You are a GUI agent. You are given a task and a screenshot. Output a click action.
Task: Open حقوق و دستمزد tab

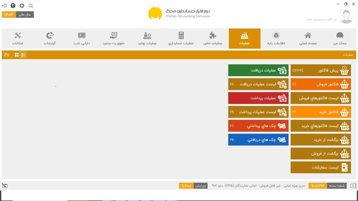114,38
